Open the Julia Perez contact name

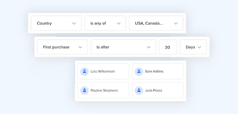coord(154,90)
